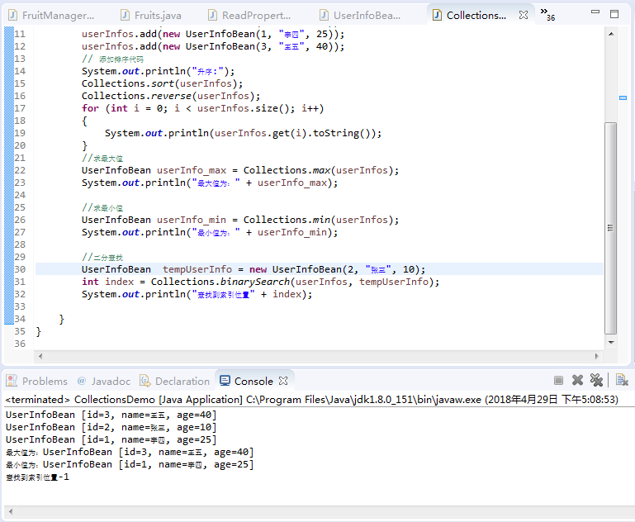635x522 pixels.
Task: Place cursor on Collections.sort(userInfos) line
Action: [x=162, y=83]
